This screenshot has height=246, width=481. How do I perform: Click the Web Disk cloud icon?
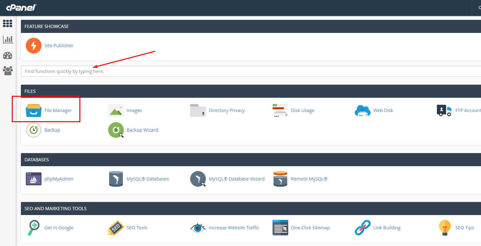[x=363, y=110]
